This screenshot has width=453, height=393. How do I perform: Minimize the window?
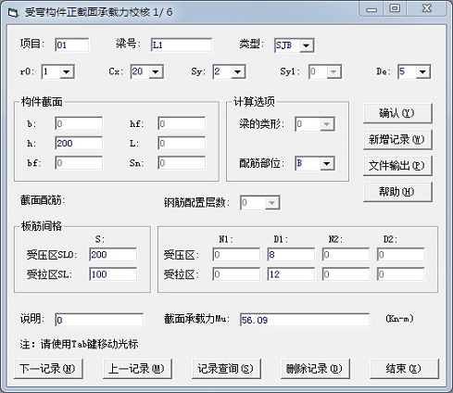click(x=371, y=9)
